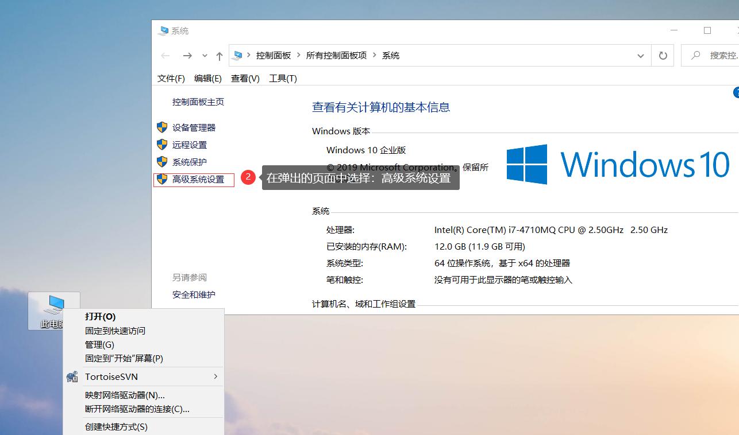Expand the chevron after 所有控制面板项 breadcrumb
The image size is (739, 435).
click(x=374, y=55)
